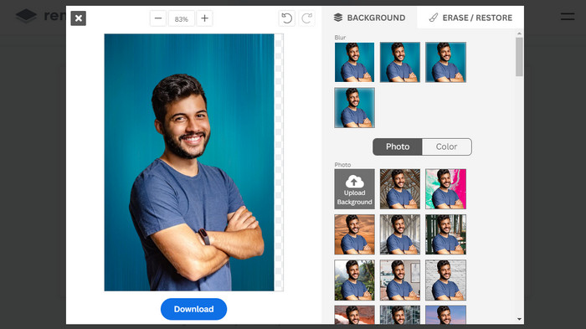Choose the wooden arch background thumbnail
586x329 pixels.
click(x=400, y=189)
